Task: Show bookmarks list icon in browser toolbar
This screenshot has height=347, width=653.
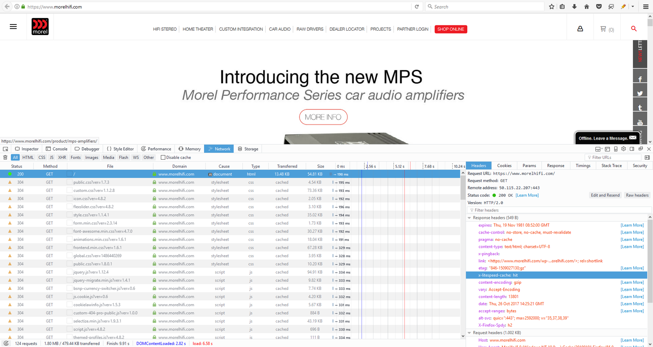Action: 562,7
